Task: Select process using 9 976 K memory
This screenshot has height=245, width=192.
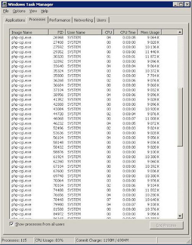Action: 94,181
